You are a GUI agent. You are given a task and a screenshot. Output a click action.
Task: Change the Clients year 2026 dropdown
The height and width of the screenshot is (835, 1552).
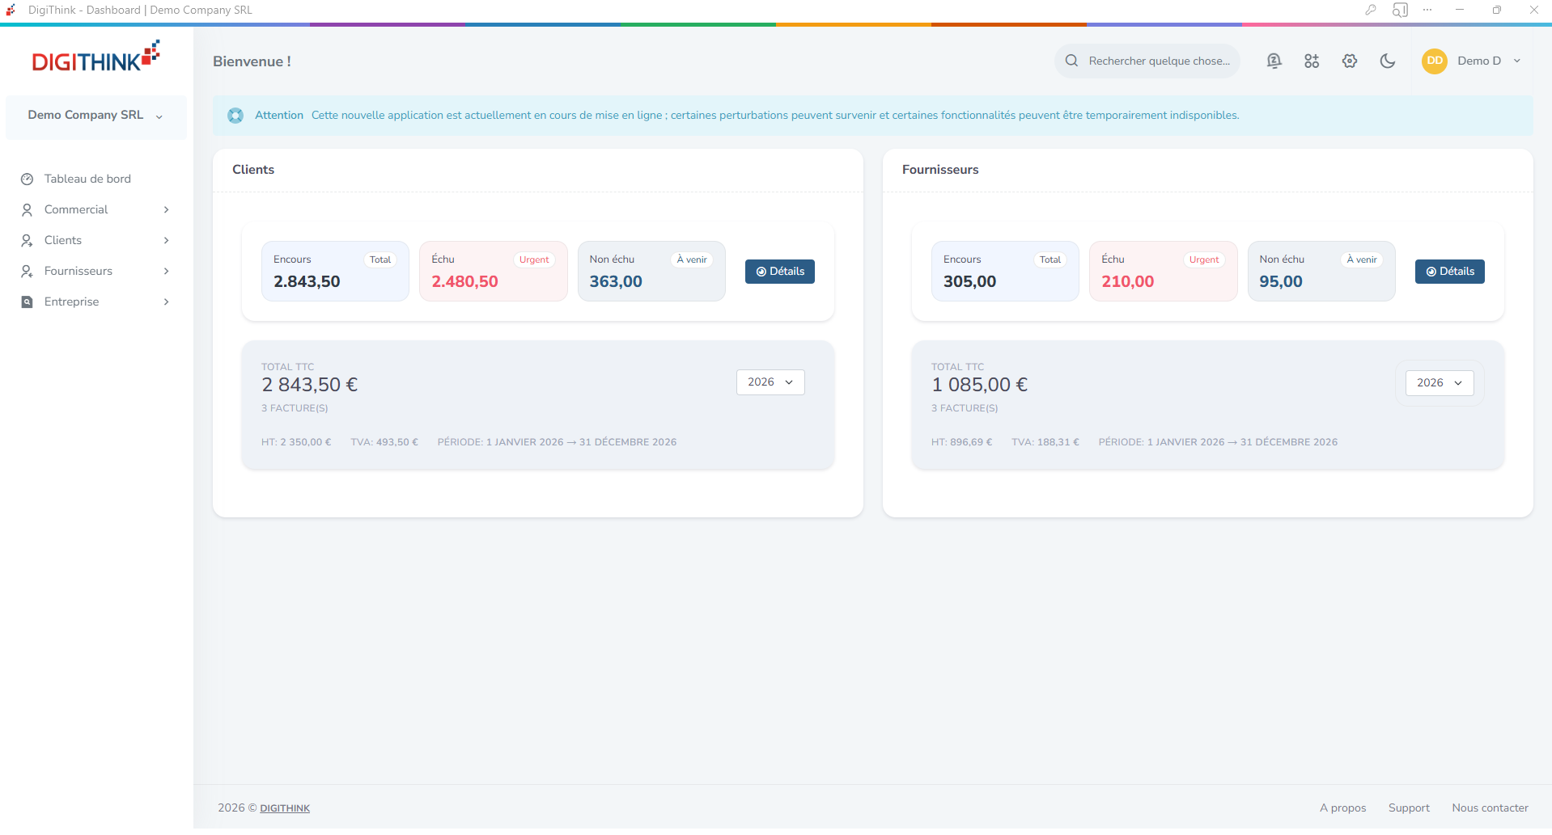[x=770, y=382]
